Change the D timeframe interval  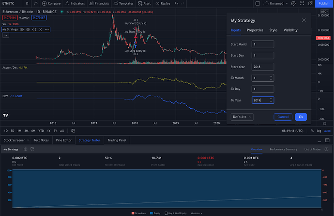point(27,3)
